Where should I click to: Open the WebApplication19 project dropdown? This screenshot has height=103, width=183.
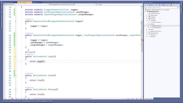[x=27, y=5]
